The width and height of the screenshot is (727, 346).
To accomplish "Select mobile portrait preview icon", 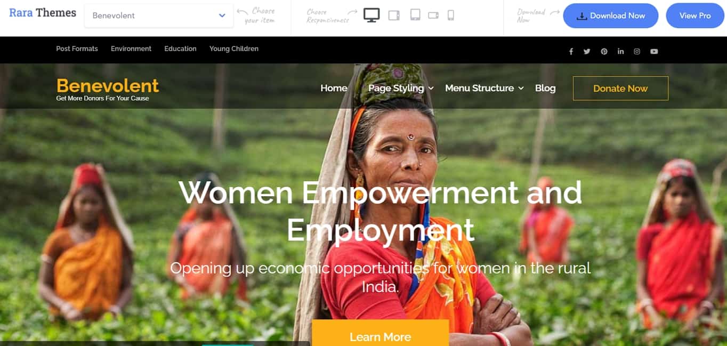I will 450,15.
